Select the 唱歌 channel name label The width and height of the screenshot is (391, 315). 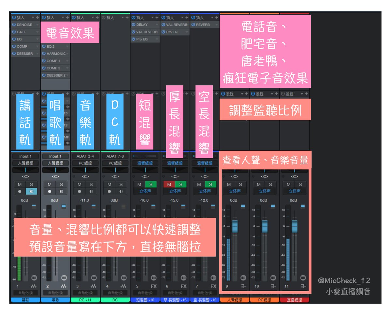[55, 300]
